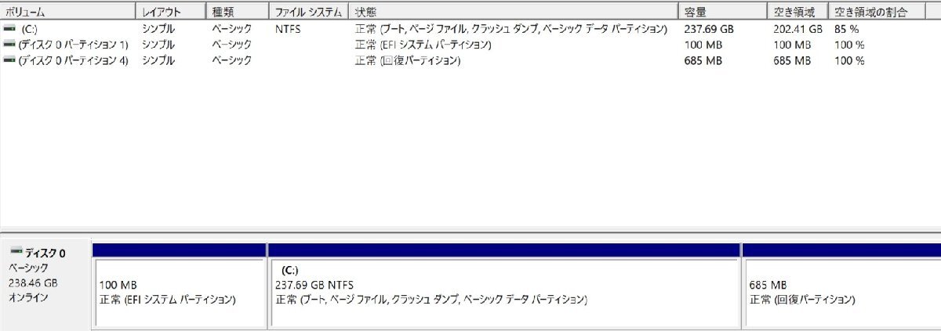The height and width of the screenshot is (331, 941).
Task: Click the 202.41 GB free space cell
Action: click(x=797, y=29)
